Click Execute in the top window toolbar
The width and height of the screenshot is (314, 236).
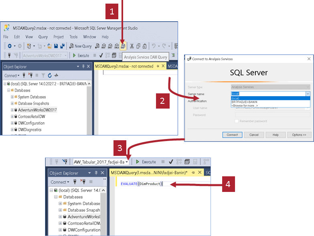pos(81,55)
